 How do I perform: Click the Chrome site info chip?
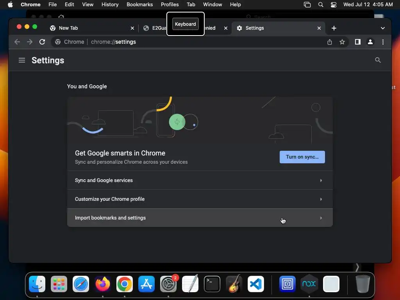pyautogui.click(x=70, y=42)
